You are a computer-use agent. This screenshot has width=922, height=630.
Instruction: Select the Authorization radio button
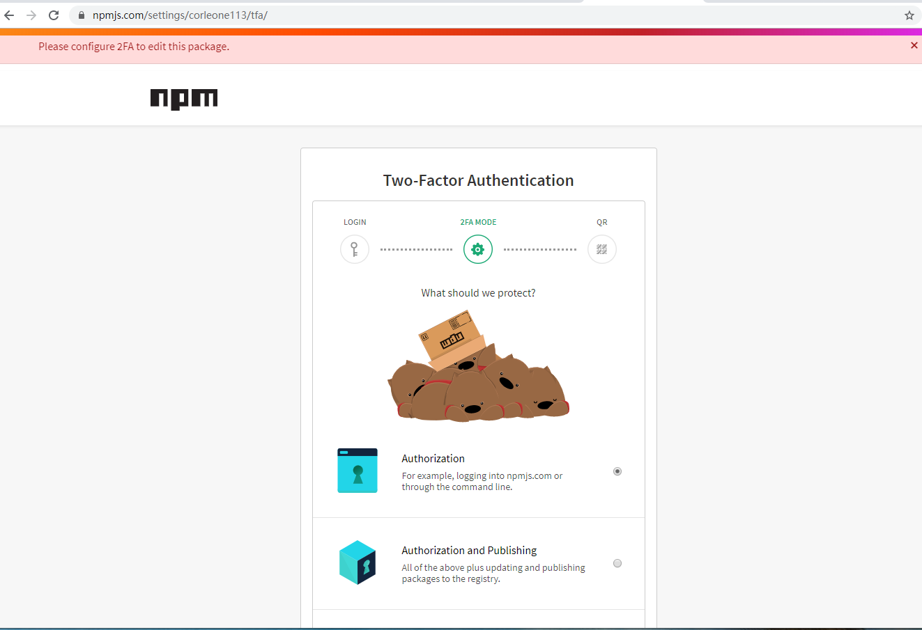tap(617, 471)
